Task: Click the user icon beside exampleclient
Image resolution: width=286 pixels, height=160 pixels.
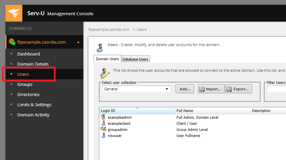Action: (104, 123)
